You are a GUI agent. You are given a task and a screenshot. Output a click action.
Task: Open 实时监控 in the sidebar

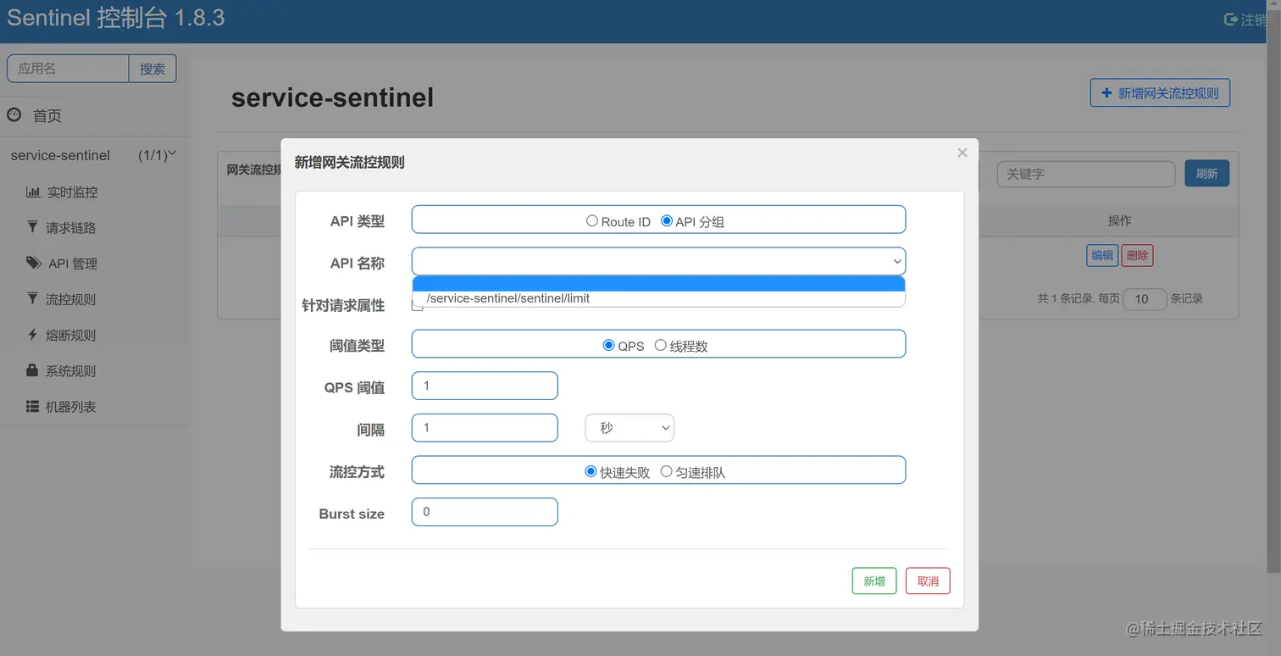tap(72, 192)
